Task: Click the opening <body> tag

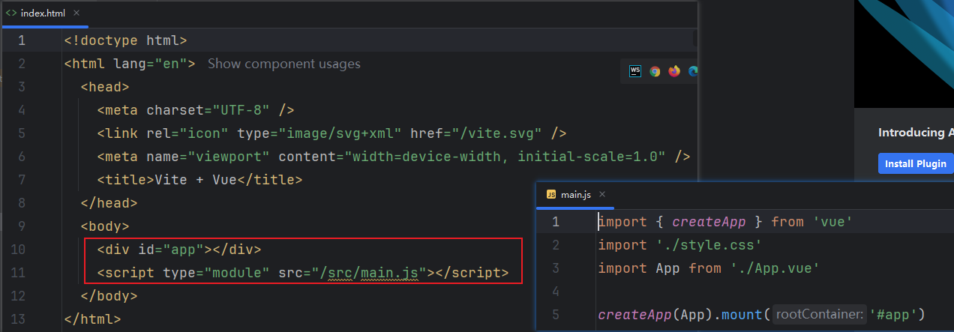Action: click(x=105, y=226)
